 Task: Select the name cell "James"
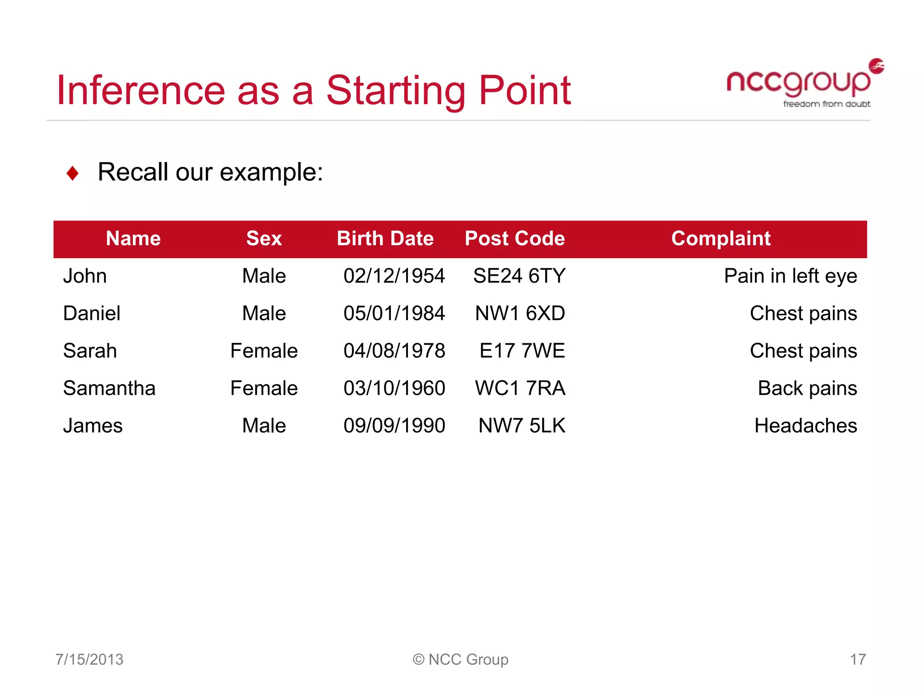pyautogui.click(x=93, y=425)
